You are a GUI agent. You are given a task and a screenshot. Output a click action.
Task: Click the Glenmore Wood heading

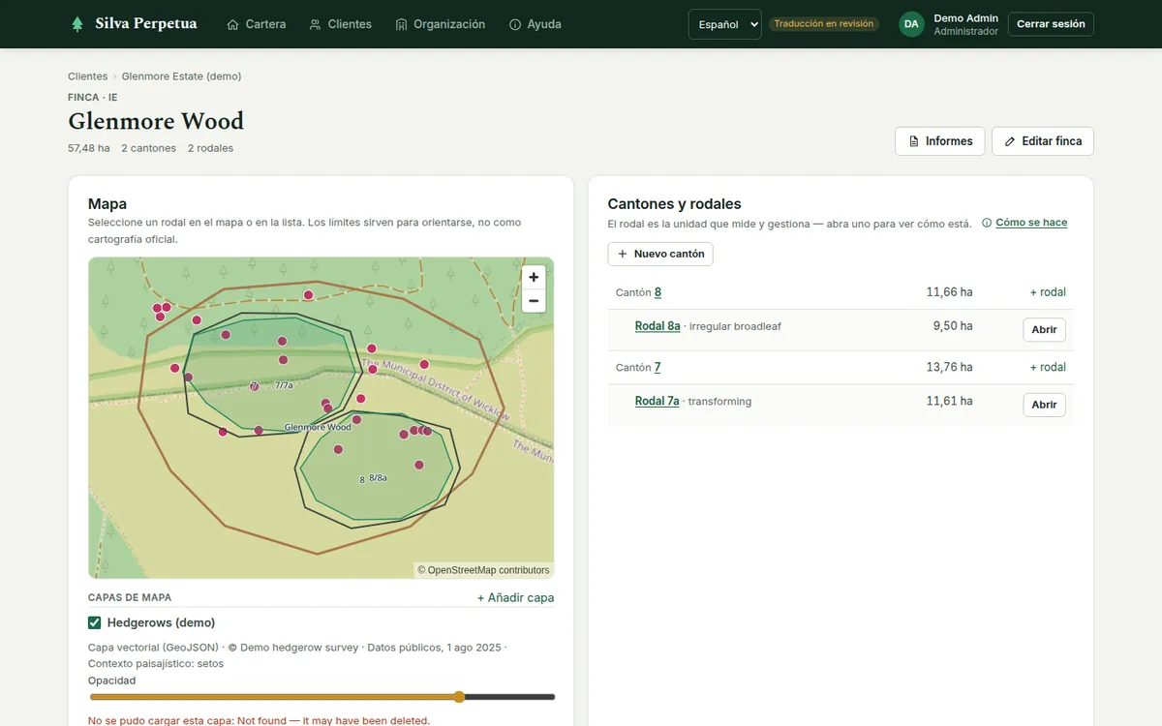tap(156, 121)
